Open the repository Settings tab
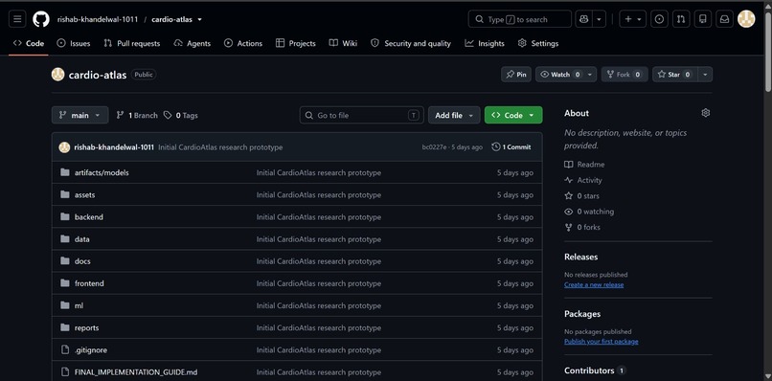This screenshot has height=381, width=772. [x=538, y=43]
